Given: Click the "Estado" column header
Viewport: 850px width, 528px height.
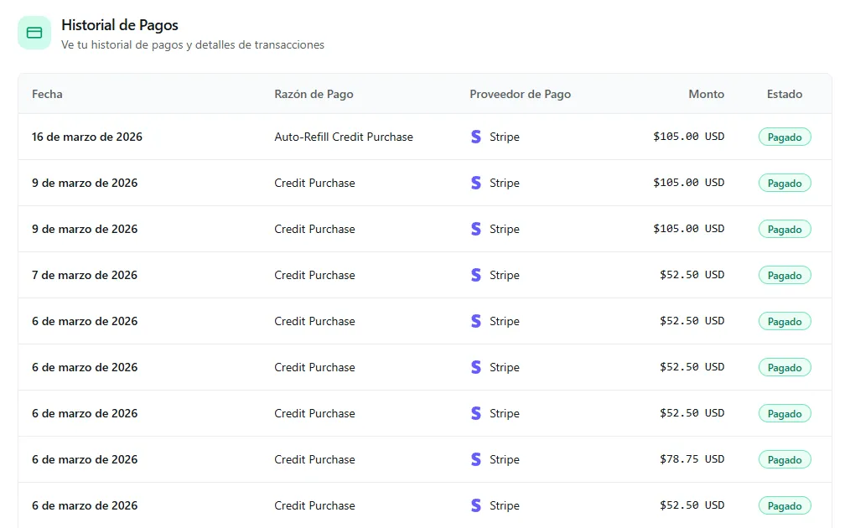Looking at the screenshot, I should pos(785,94).
